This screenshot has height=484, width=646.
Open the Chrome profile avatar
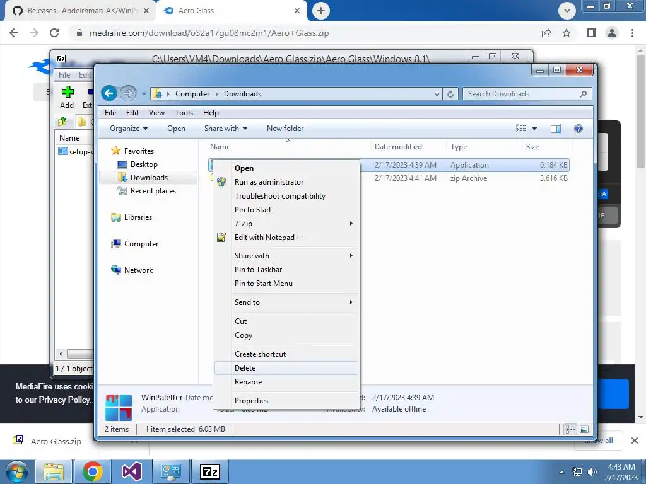[x=612, y=33]
